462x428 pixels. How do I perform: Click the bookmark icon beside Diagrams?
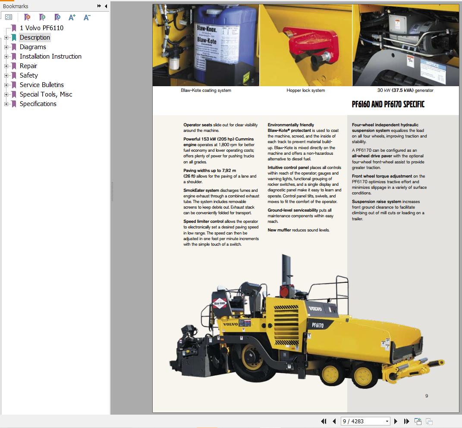(14, 47)
